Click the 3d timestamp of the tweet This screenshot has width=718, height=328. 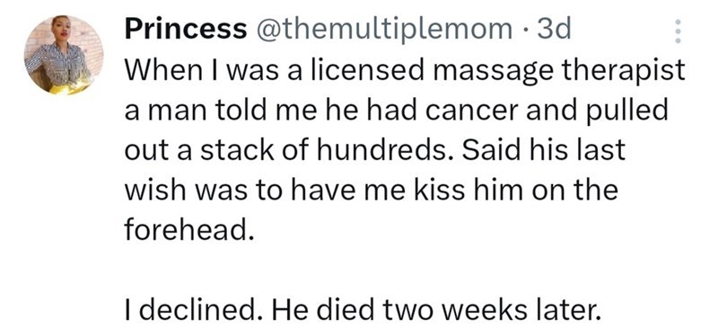point(555,30)
